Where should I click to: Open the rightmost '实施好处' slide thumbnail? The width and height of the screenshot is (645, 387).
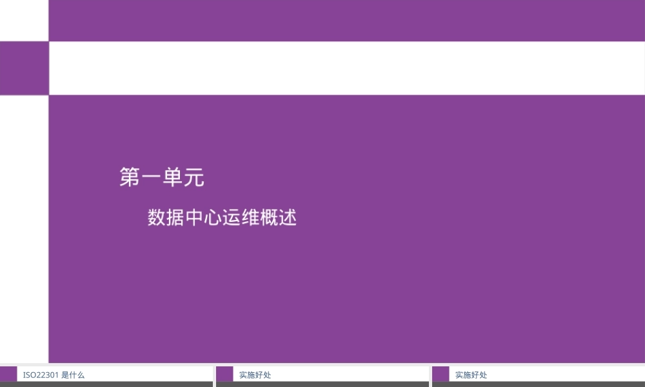coord(539,376)
